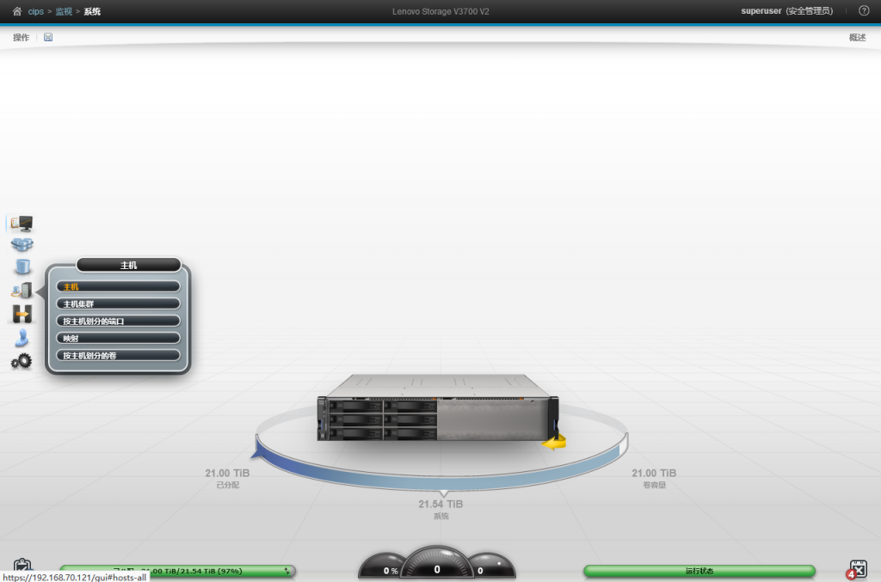Select 主机 in the hosts popup menu
The width and height of the screenshot is (881, 582).
tap(118, 286)
